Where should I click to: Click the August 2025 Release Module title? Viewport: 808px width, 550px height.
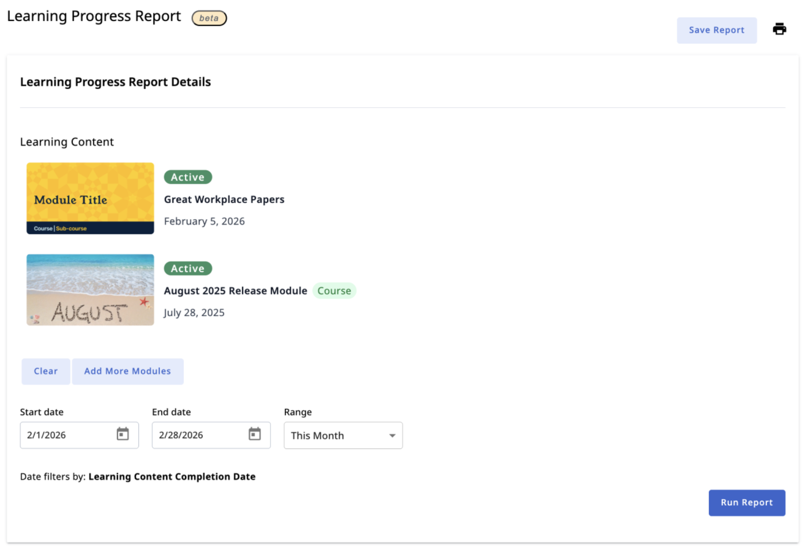[235, 291]
